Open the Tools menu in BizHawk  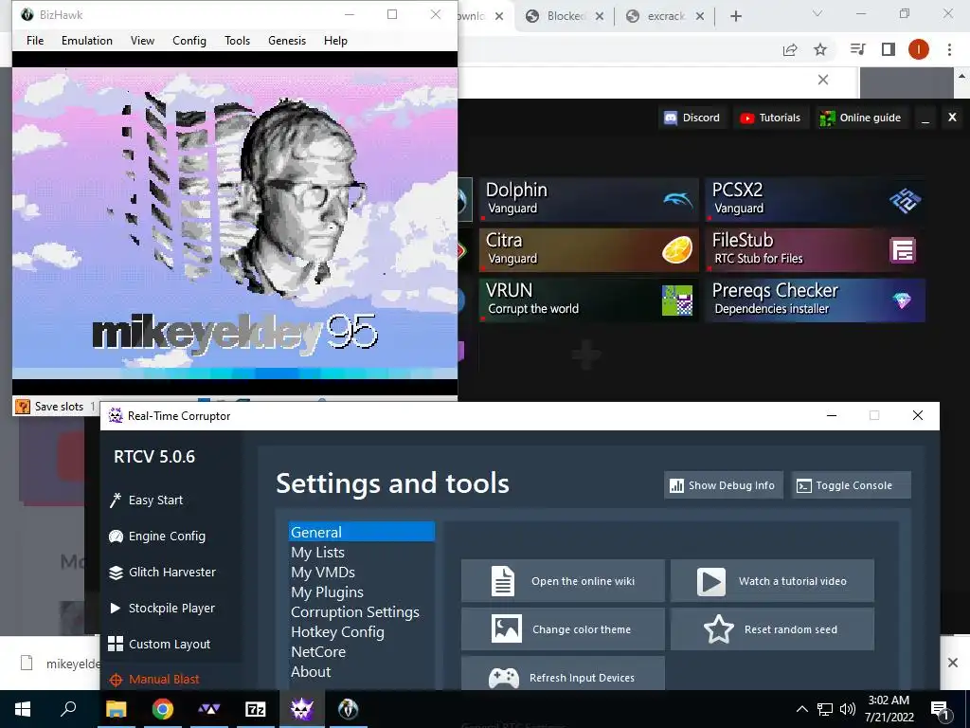(x=237, y=40)
